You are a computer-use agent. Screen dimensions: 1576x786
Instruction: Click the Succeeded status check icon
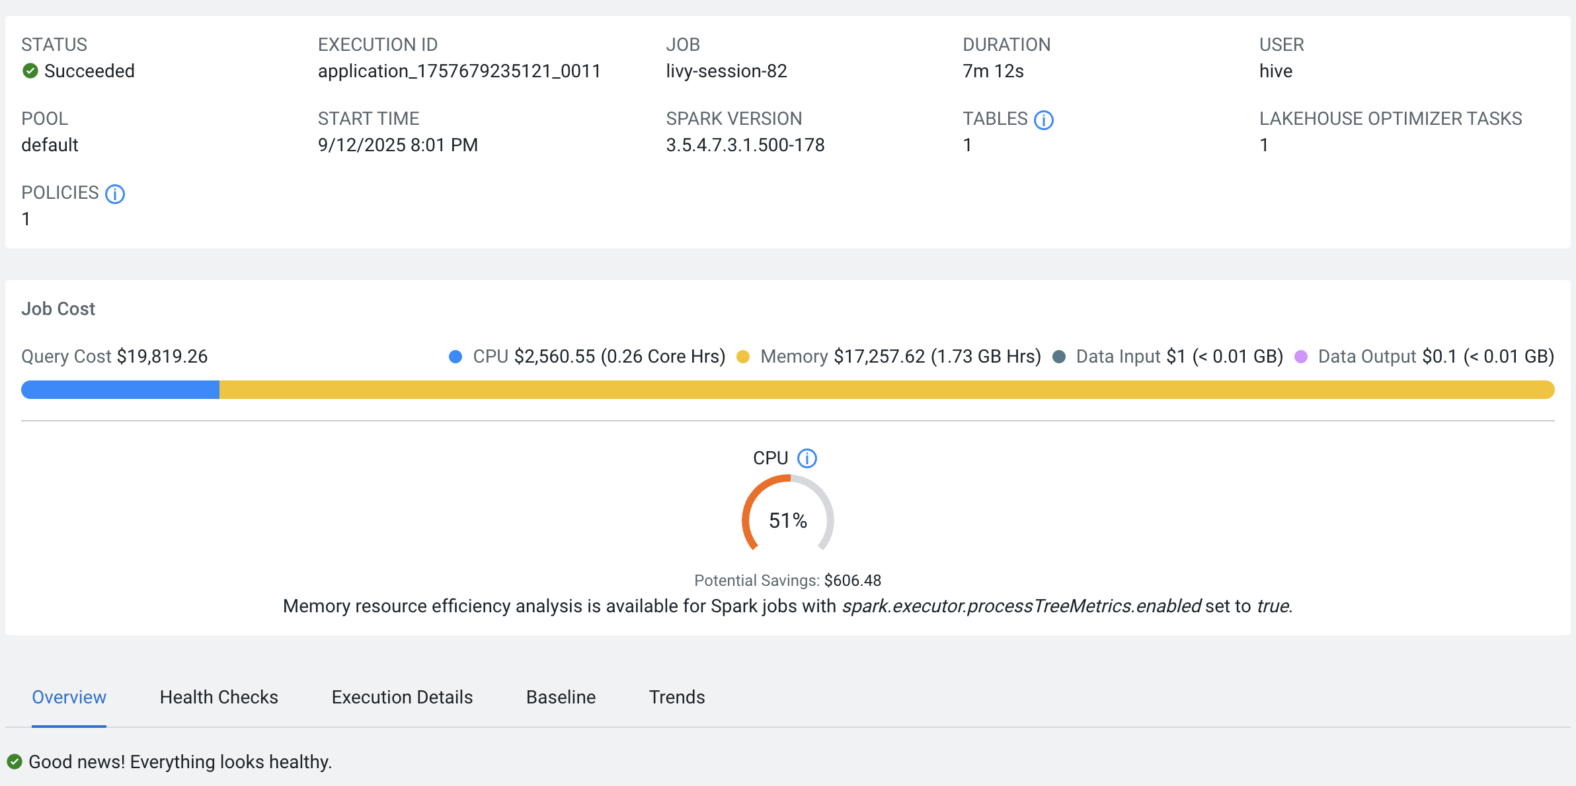29,71
